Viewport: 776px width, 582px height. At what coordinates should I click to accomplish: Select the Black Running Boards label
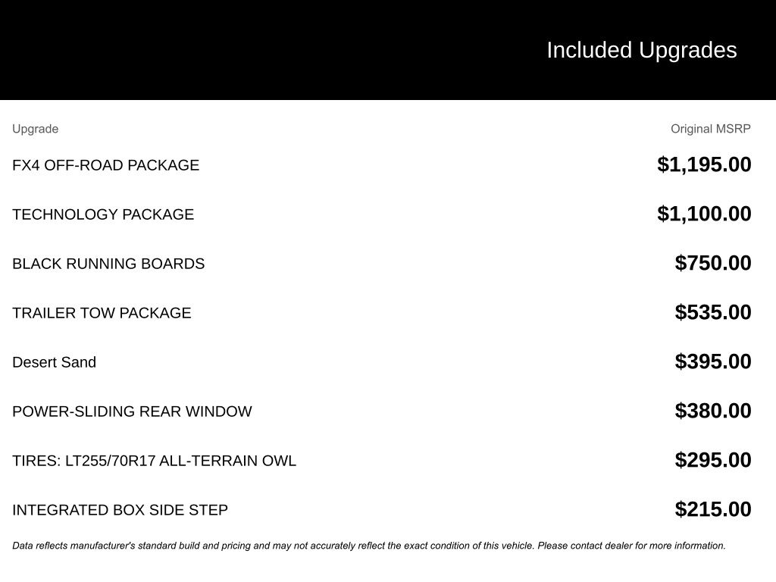click(x=108, y=264)
